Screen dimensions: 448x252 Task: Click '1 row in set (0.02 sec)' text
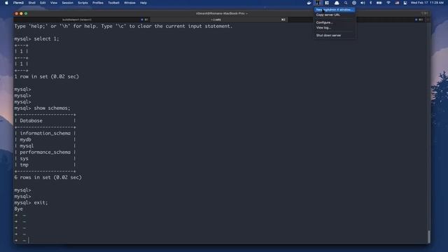click(x=47, y=76)
